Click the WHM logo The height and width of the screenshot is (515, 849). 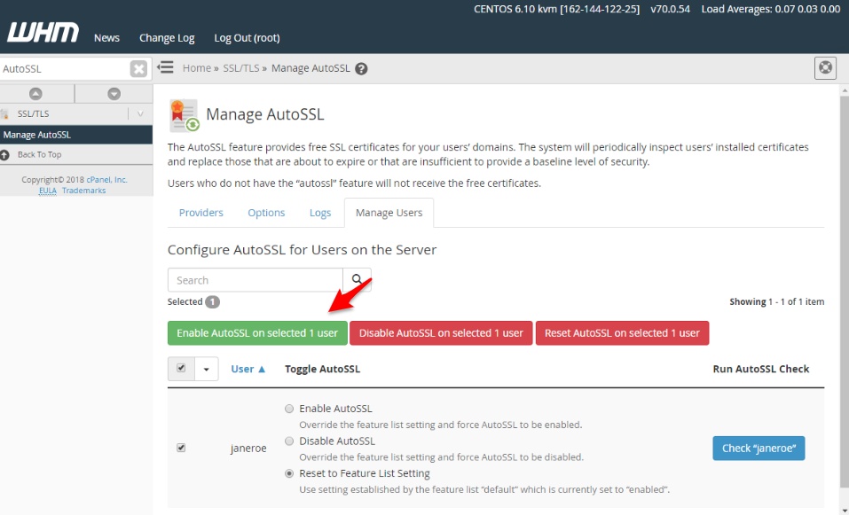pos(43,33)
